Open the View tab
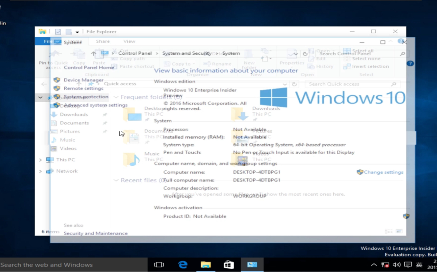The height and width of the screenshot is (272, 437). [129, 41]
